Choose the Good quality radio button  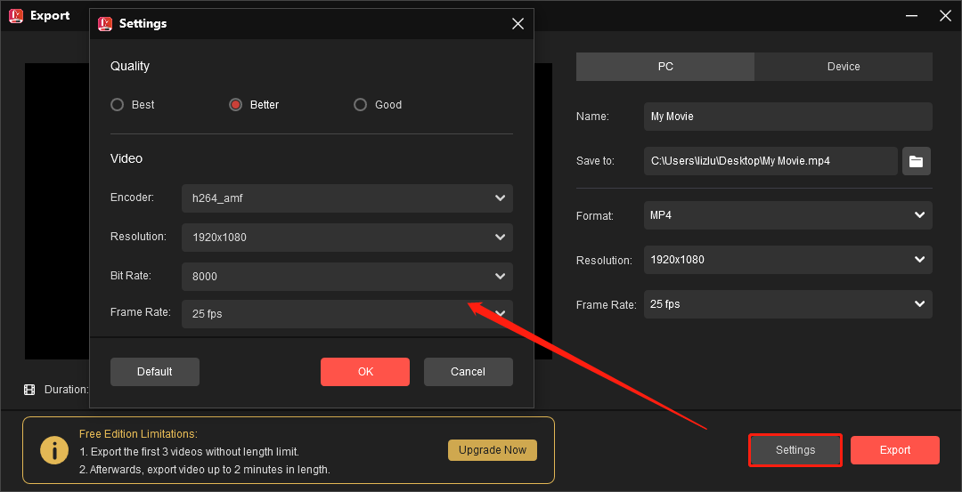[x=360, y=105]
